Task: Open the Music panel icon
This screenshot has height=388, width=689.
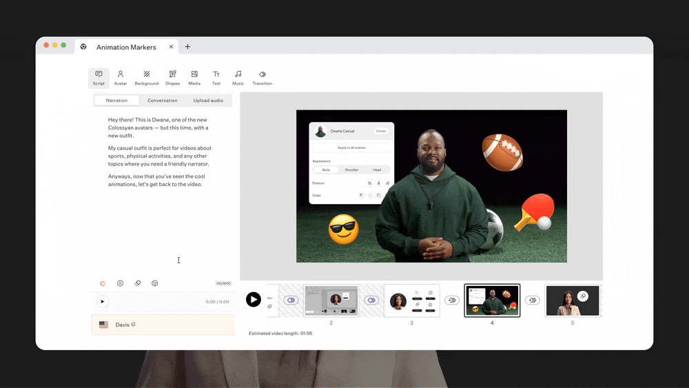Action: tap(238, 77)
